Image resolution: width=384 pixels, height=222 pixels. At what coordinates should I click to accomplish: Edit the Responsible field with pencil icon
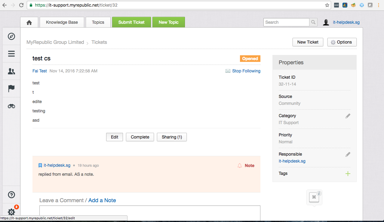(x=348, y=154)
